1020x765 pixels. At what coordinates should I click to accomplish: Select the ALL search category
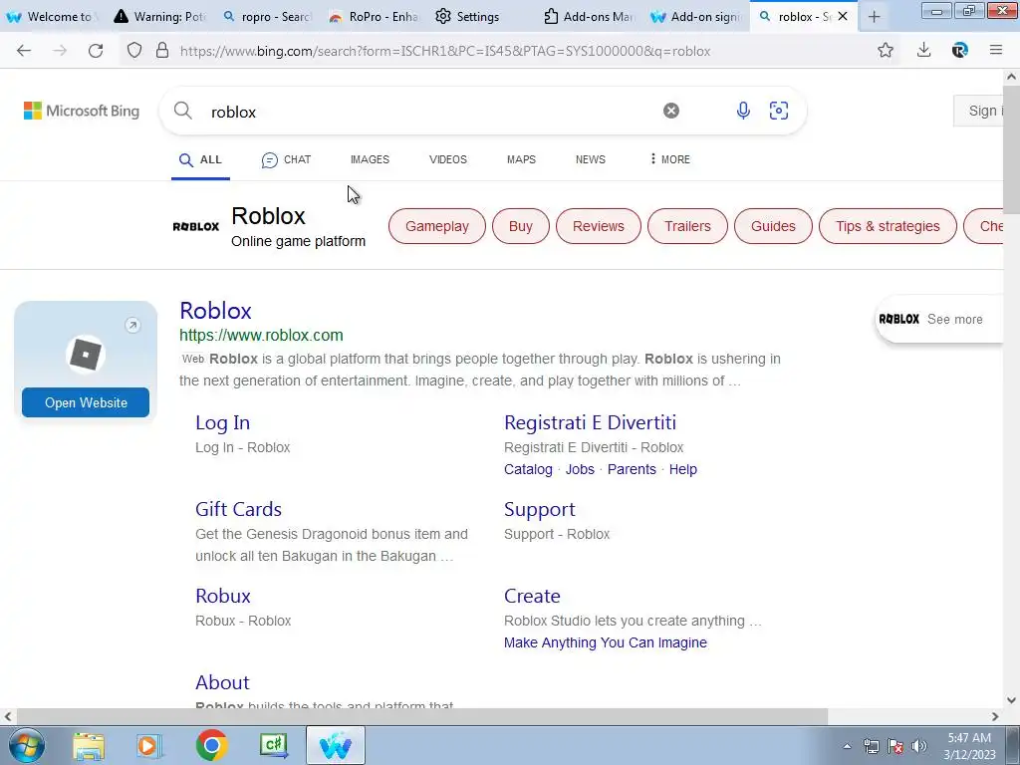200,159
